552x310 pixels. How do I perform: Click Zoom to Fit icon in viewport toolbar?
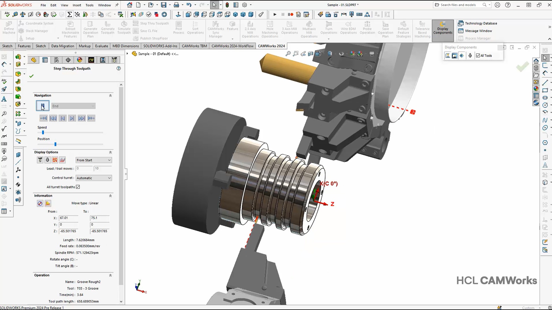288,54
